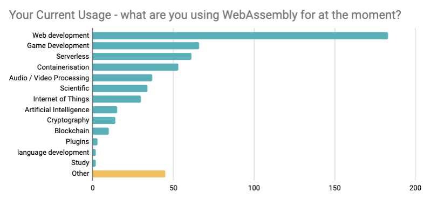Click the Internet of Things bar
This screenshot has width=424, height=199.
[x=117, y=99]
